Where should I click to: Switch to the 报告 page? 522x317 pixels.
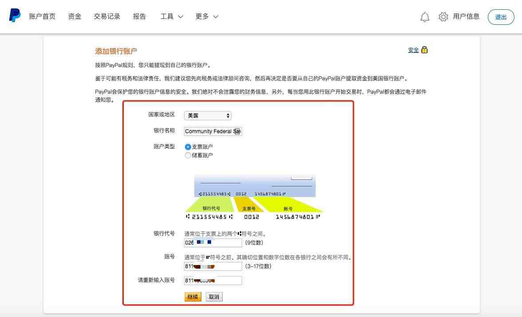(140, 16)
